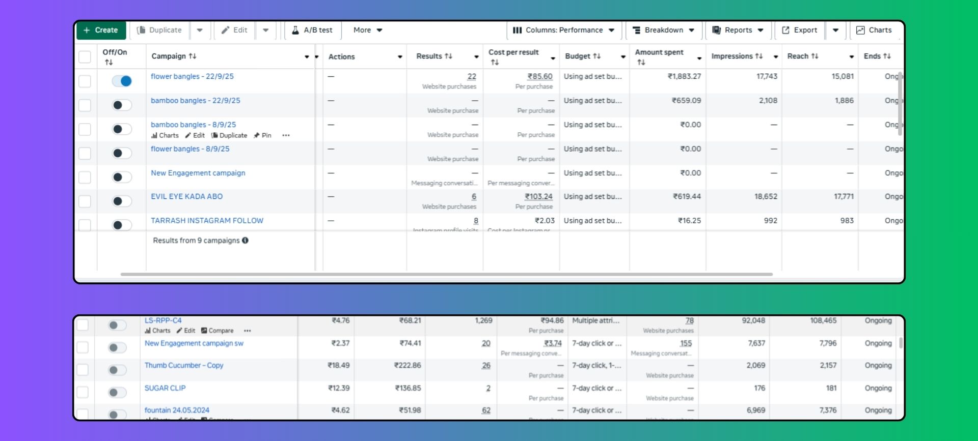Viewport: 978px width, 441px height.
Task: Turn off the flower bangles - 22/9/25 campaign
Action: [x=122, y=81]
